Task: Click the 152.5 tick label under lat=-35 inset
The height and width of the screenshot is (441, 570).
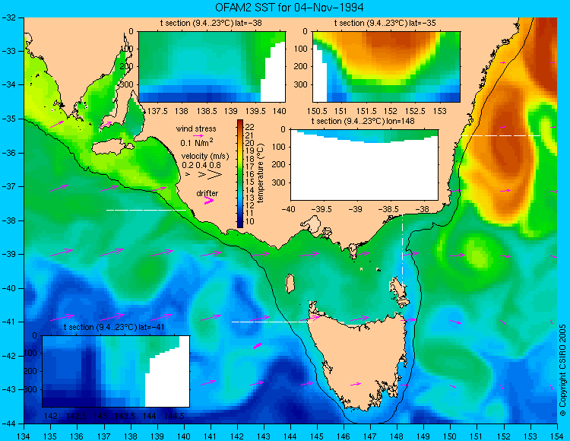Action: pos(415,111)
